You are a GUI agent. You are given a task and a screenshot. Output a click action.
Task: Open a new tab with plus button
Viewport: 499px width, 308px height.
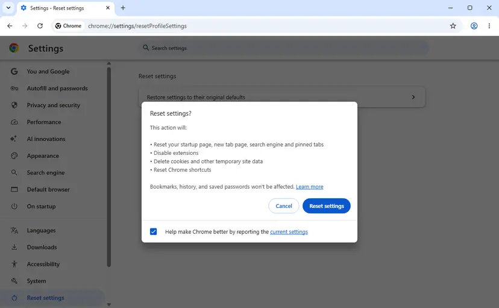(x=123, y=8)
